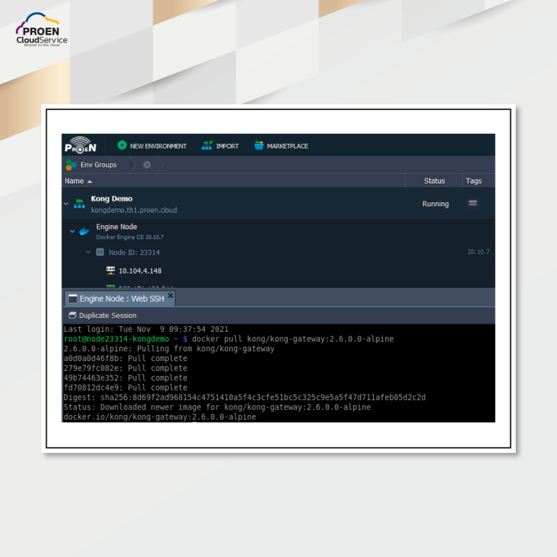
Task: Click the Env Groups hexagon icon
Action: click(x=71, y=165)
